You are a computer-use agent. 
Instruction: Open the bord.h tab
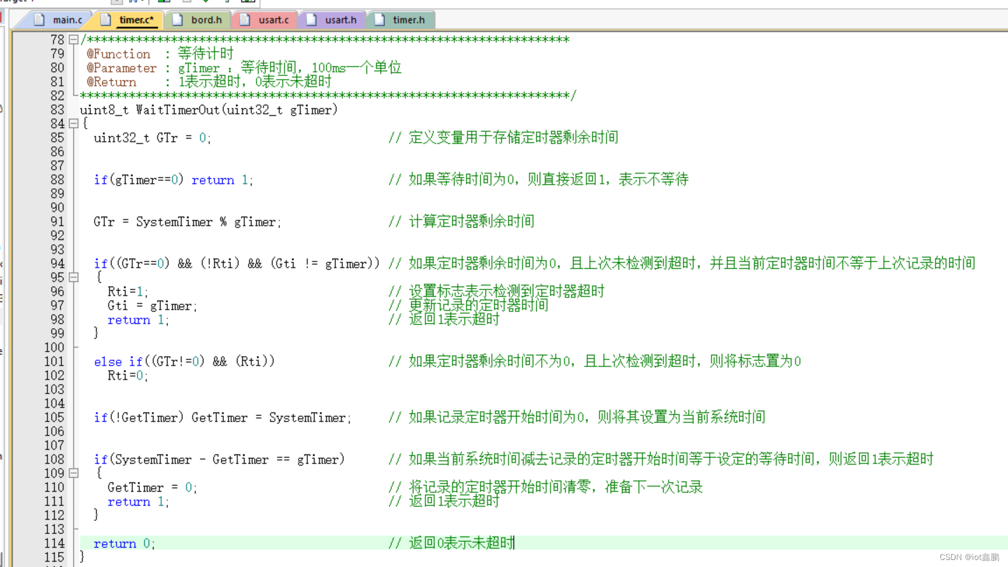pos(198,20)
